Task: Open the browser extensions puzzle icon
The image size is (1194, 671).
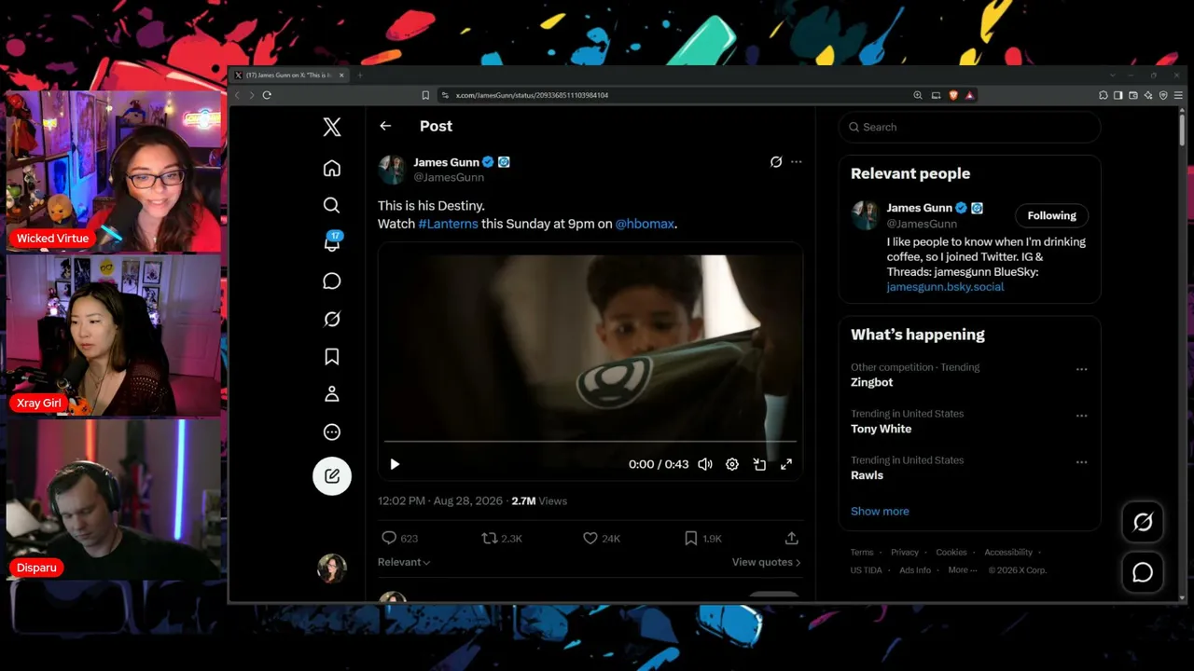Action: click(1104, 95)
